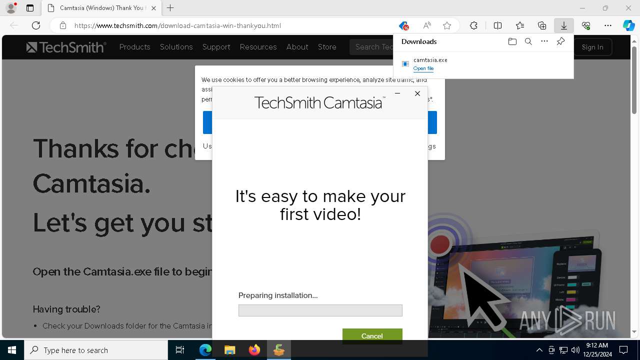The image size is (640, 360).
Task: Open File Explorer from taskbar
Action: [x=229, y=350]
